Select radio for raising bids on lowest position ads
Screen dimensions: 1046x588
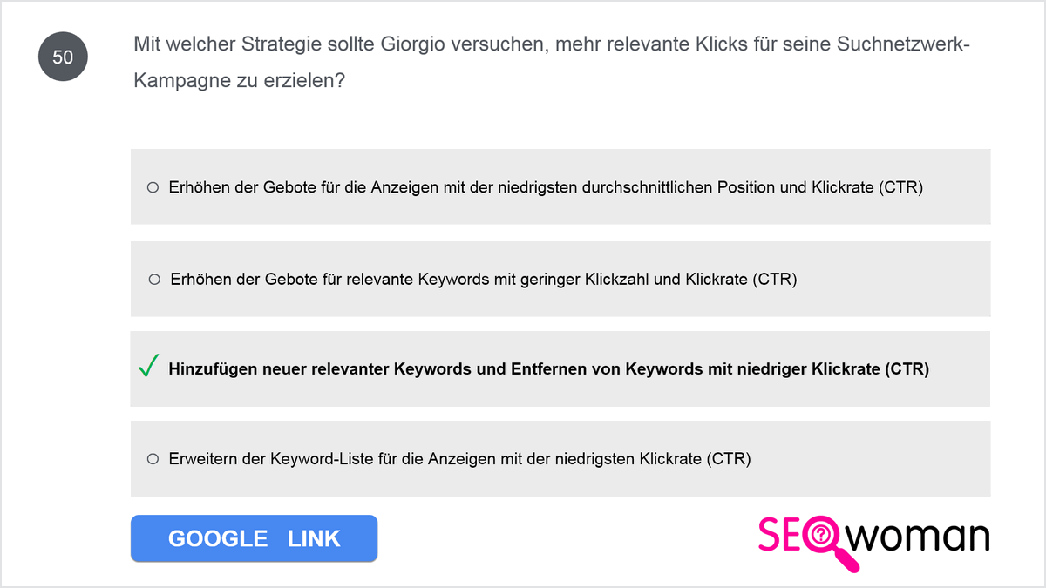pos(153,186)
